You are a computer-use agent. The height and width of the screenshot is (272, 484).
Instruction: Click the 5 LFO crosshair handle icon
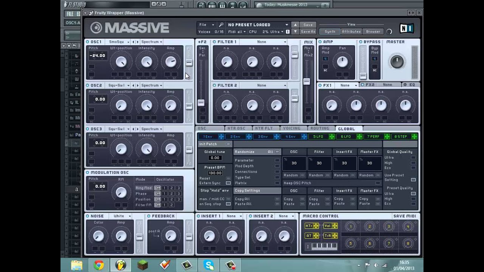[x=332, y=136]
